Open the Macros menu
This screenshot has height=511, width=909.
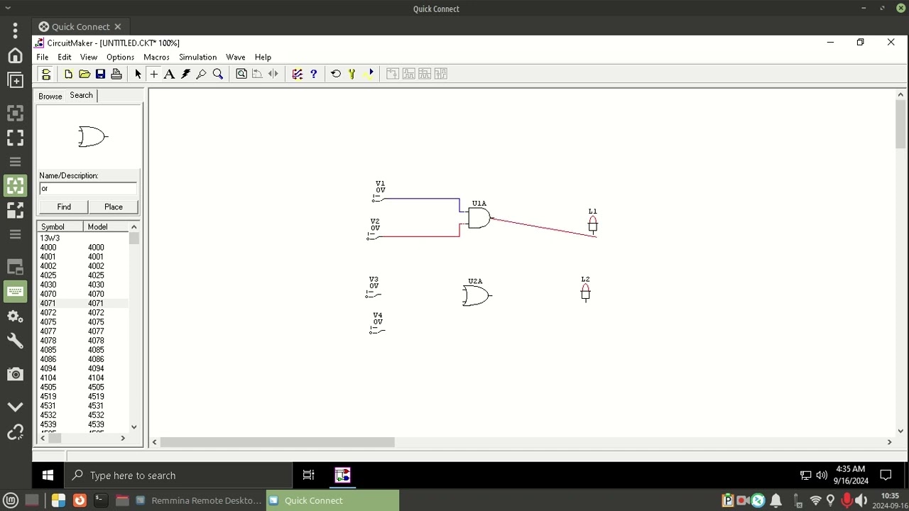[x=156, y=57]
